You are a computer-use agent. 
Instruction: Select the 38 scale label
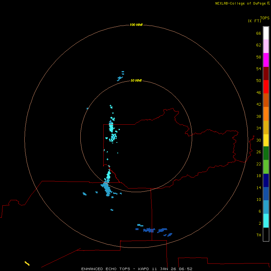259,116
